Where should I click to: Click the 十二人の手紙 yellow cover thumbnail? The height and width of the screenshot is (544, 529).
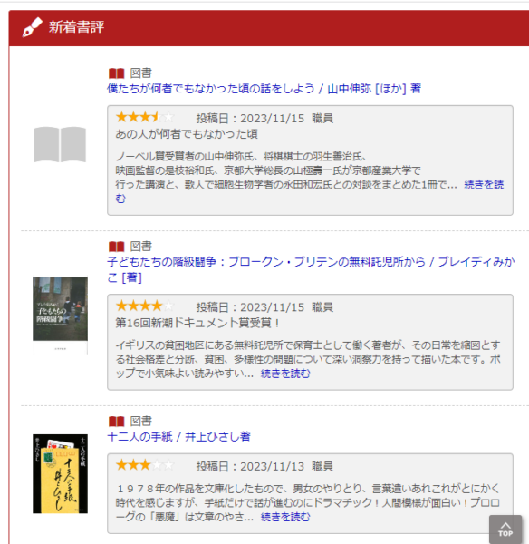pos(60,473)
